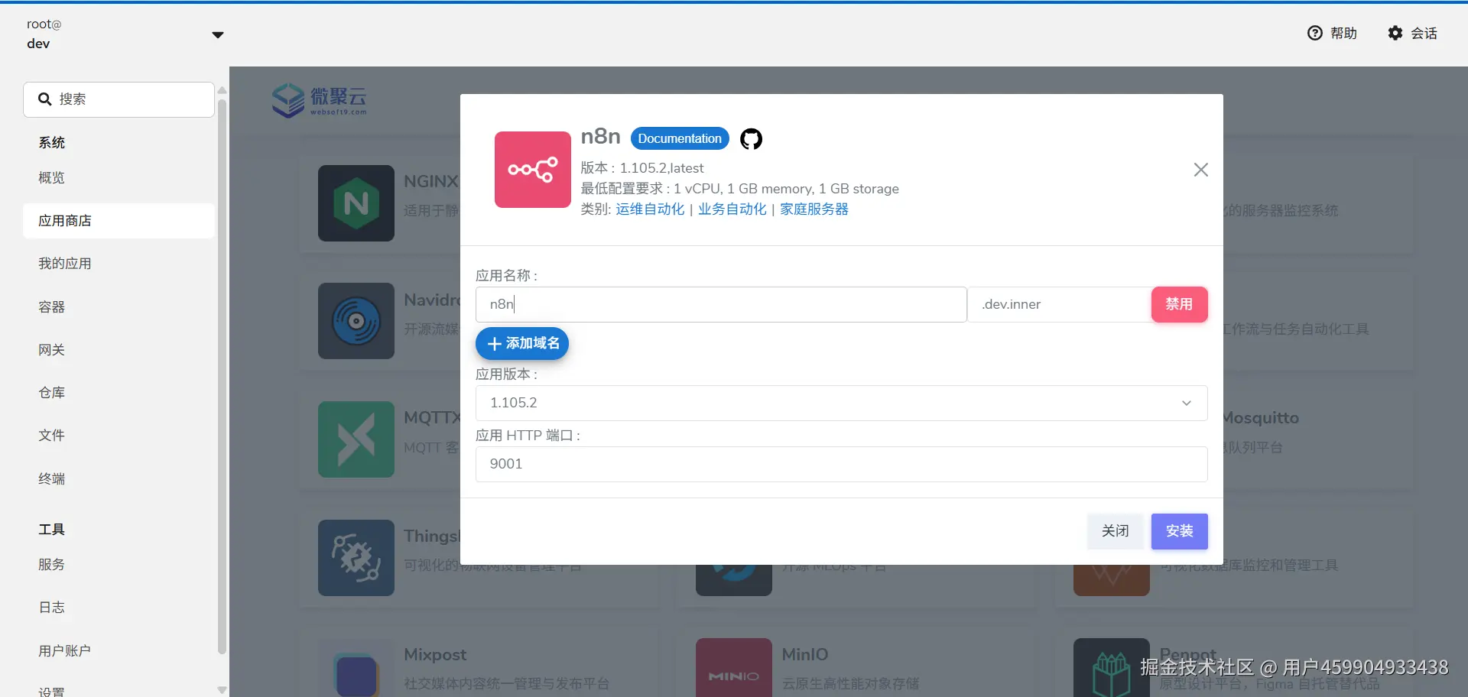Click the NGINX app icon
Screen dimensions: 1468x697
(356, 203)
